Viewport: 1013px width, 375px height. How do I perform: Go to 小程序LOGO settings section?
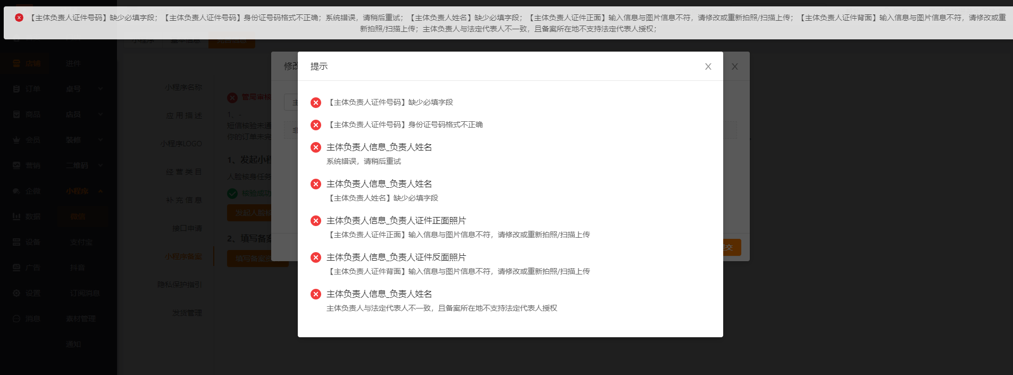click(181, 144)
